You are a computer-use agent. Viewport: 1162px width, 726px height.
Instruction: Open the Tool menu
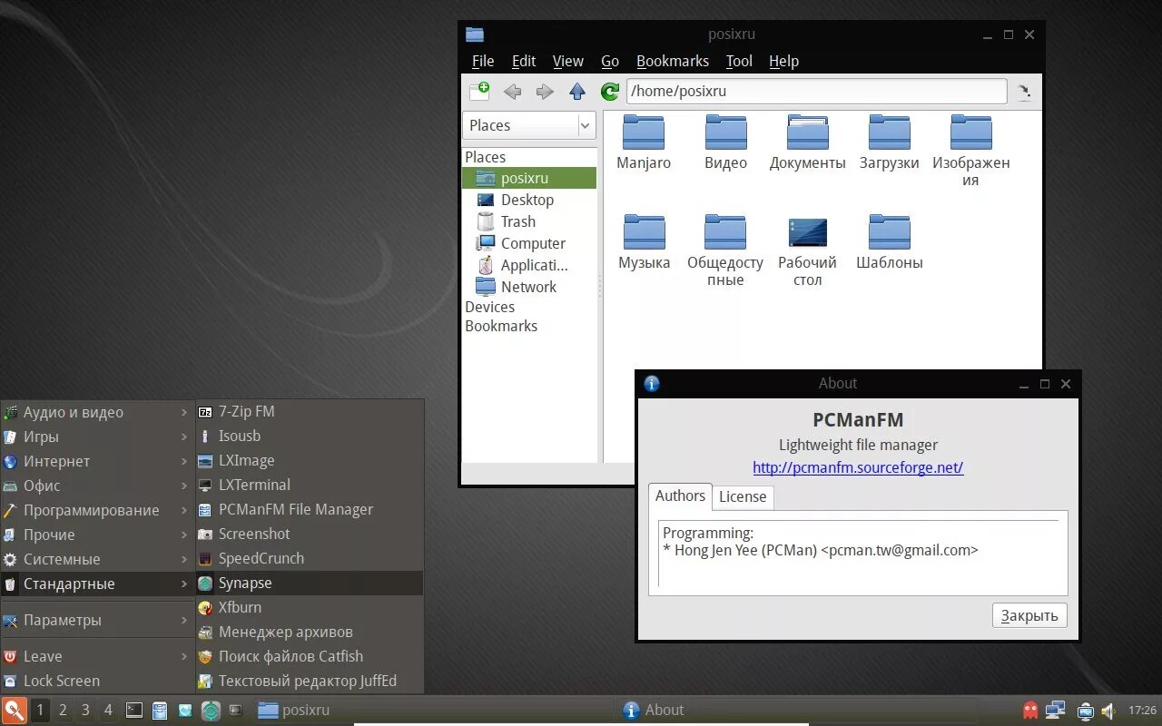(739, 61)
